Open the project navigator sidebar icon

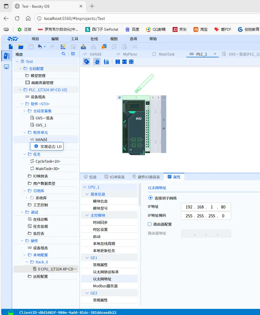(6, 56)
